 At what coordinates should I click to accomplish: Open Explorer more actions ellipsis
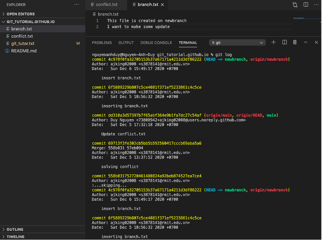[76, 4]
